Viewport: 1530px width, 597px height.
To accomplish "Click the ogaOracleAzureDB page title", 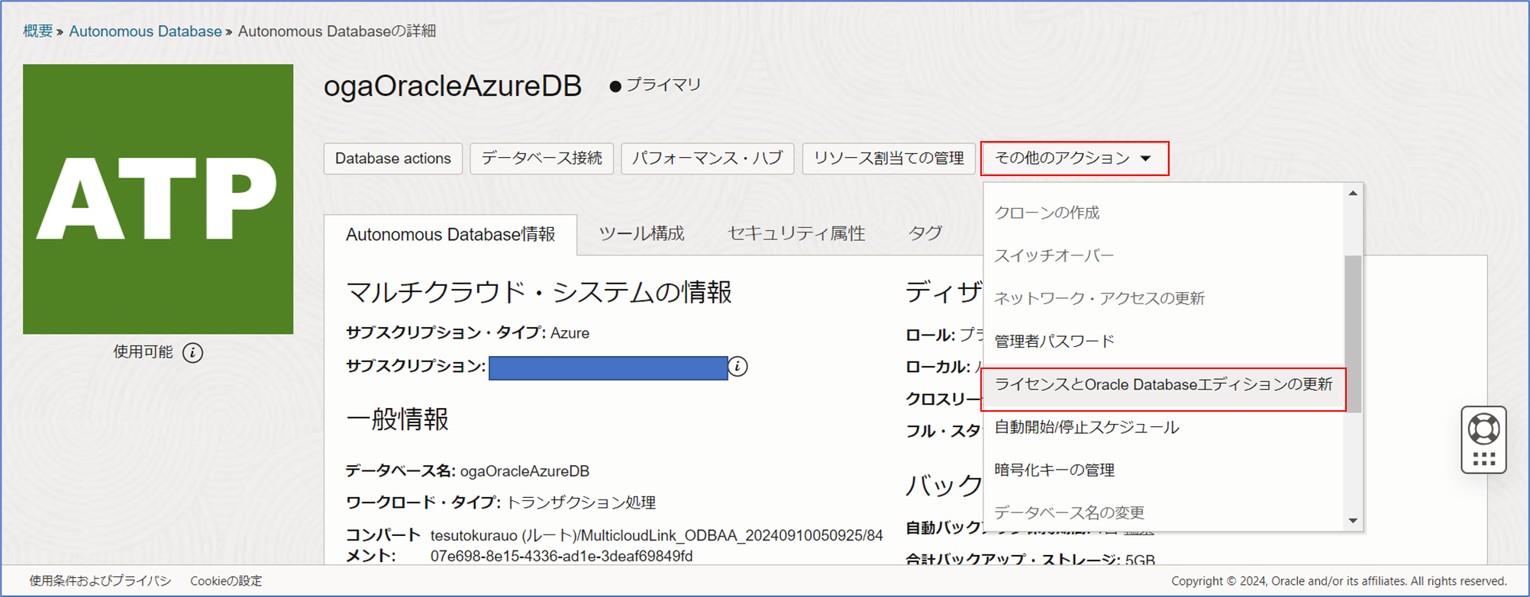I will [453, 86].
